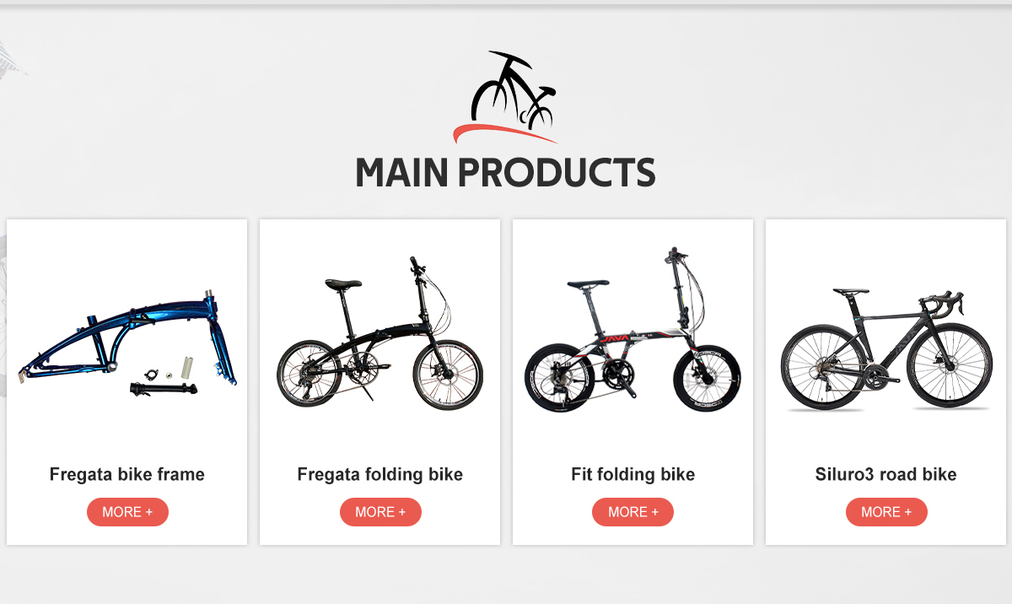Open the blue Fregata bike frame image
The height and width of the screenshot is (604, 1012).
point(127,346)
